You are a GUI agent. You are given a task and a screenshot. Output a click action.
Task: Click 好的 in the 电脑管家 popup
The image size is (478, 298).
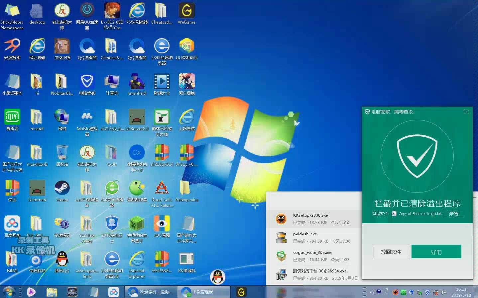click(x=436, y=252)
